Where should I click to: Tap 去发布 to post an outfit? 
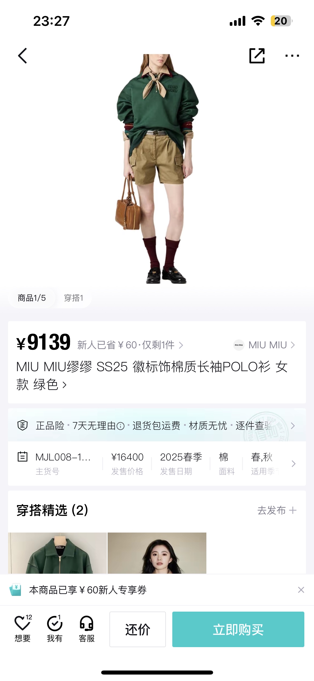(x=277, y=510)
